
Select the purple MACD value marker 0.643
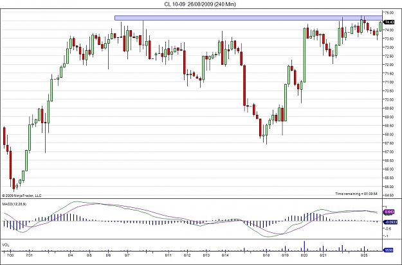390,212
